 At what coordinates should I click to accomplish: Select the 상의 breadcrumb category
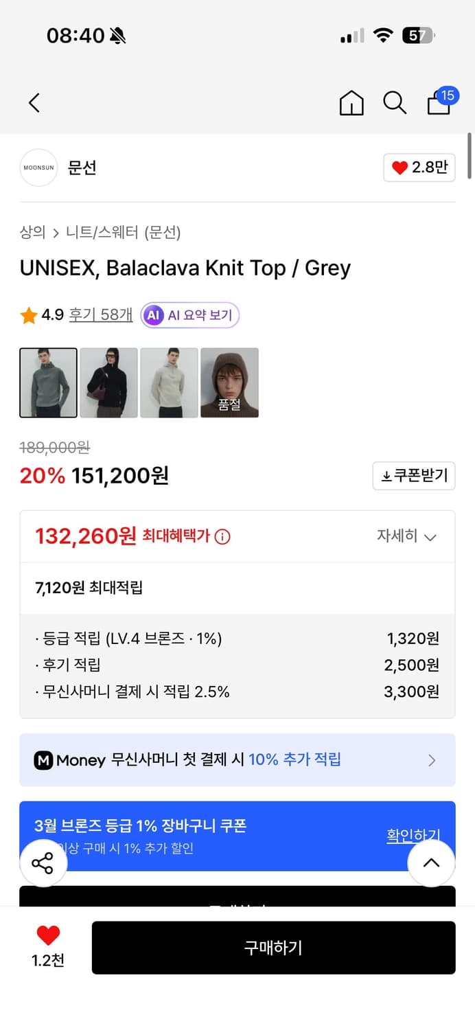(x=29, y=233)
